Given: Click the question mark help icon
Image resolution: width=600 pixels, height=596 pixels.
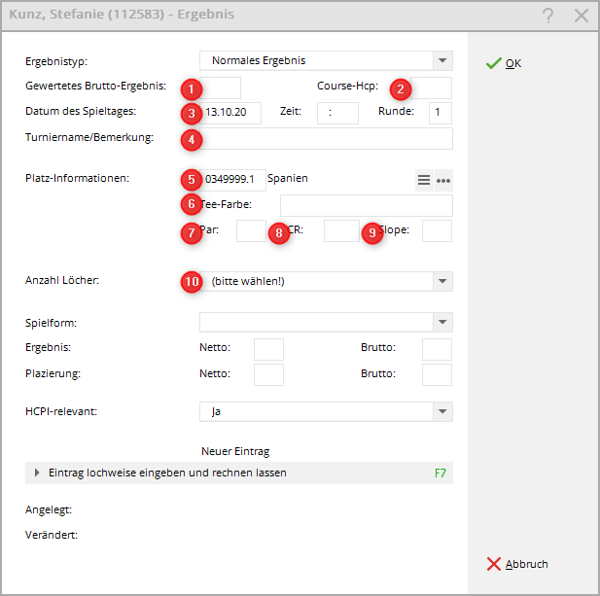Looking at the screenshot, I should tap(547, 16).
